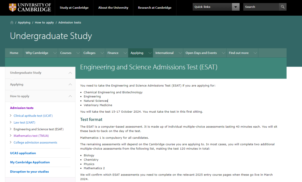Click Study at Cambridge in top bar
The height and width of the screenshot is (182, 302).
[74, 8]
